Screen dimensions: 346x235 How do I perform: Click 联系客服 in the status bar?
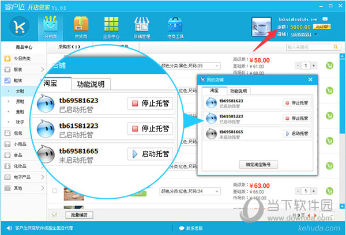pos(191,228)
